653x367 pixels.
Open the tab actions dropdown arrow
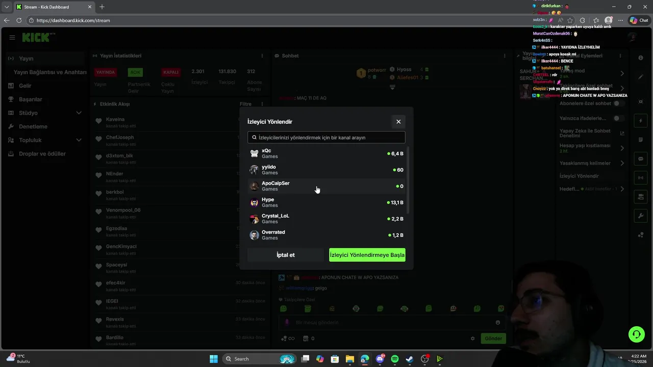click(x=7, y=7)
